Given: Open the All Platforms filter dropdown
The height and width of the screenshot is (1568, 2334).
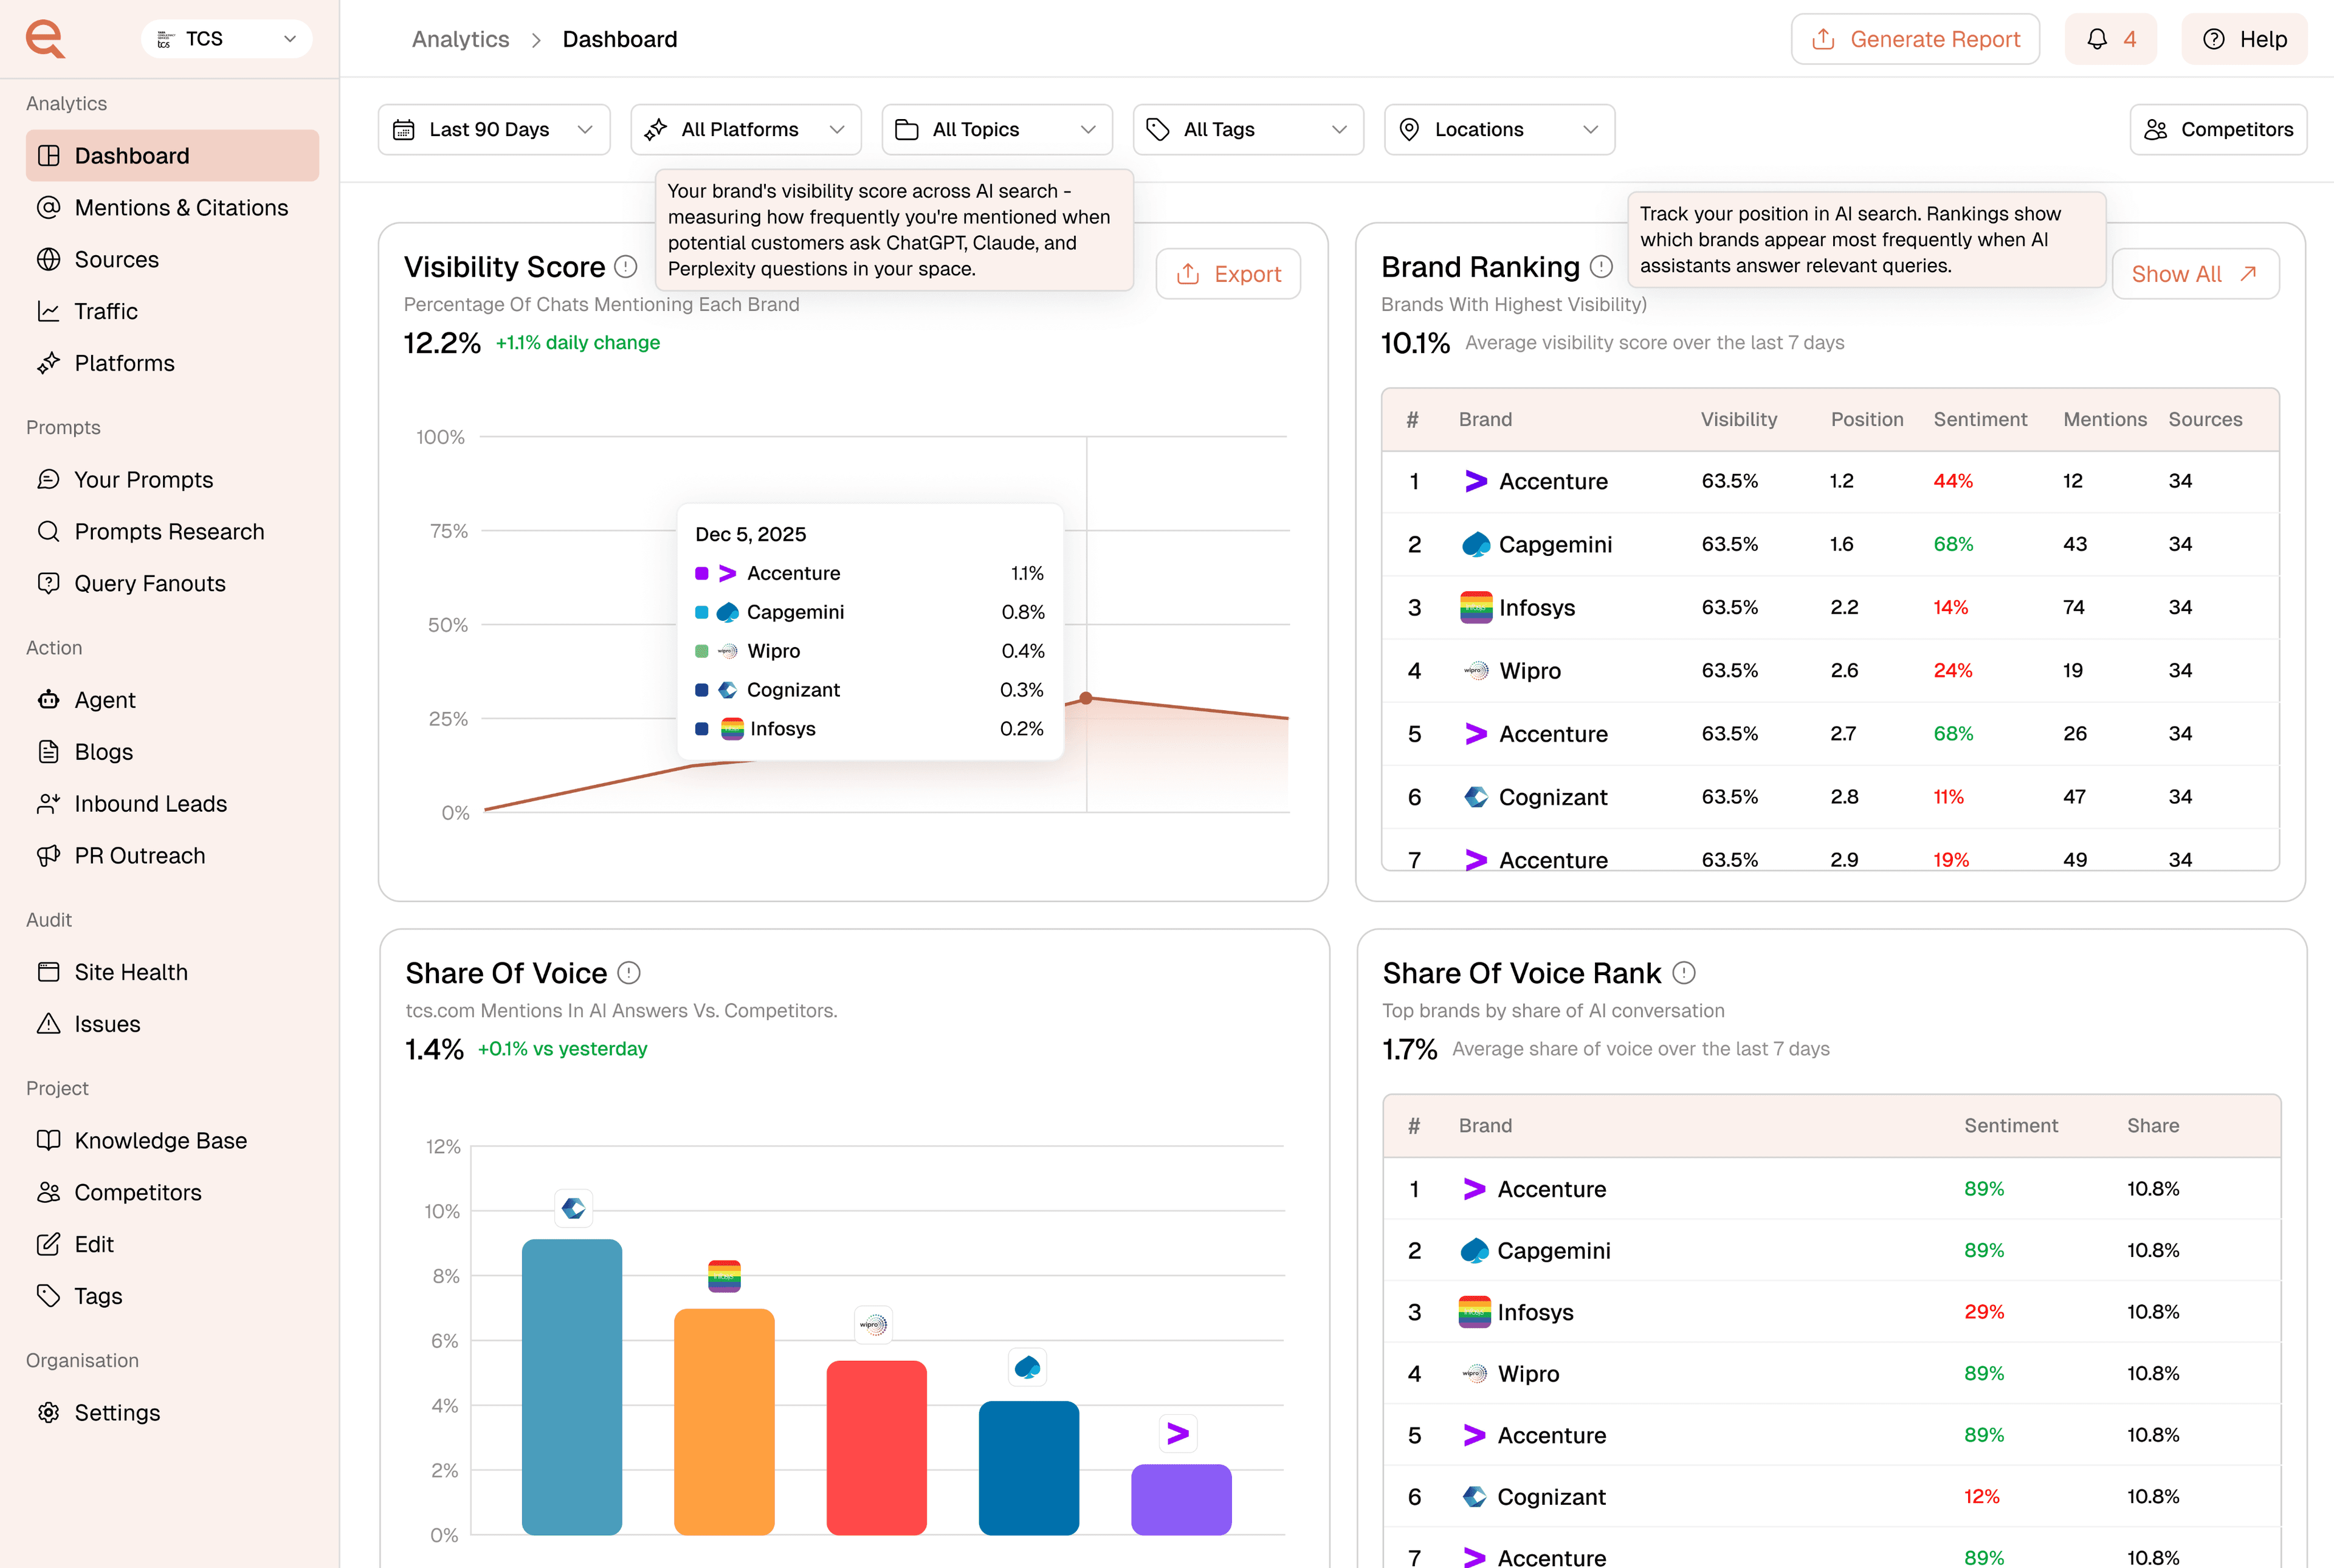Looking at the screenshot, I should tap(745, 130).
